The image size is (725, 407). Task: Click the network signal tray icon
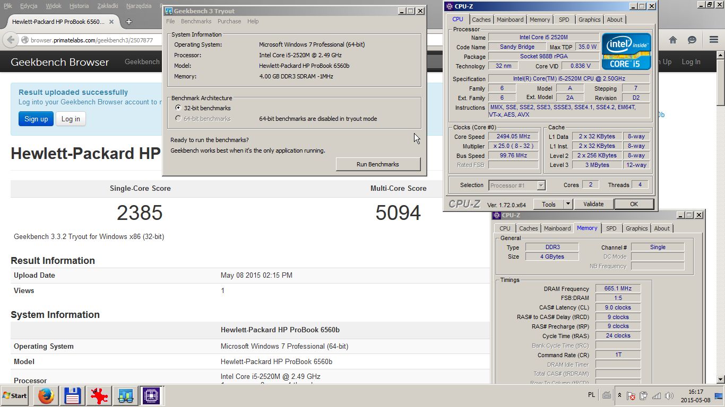[657, 396]
